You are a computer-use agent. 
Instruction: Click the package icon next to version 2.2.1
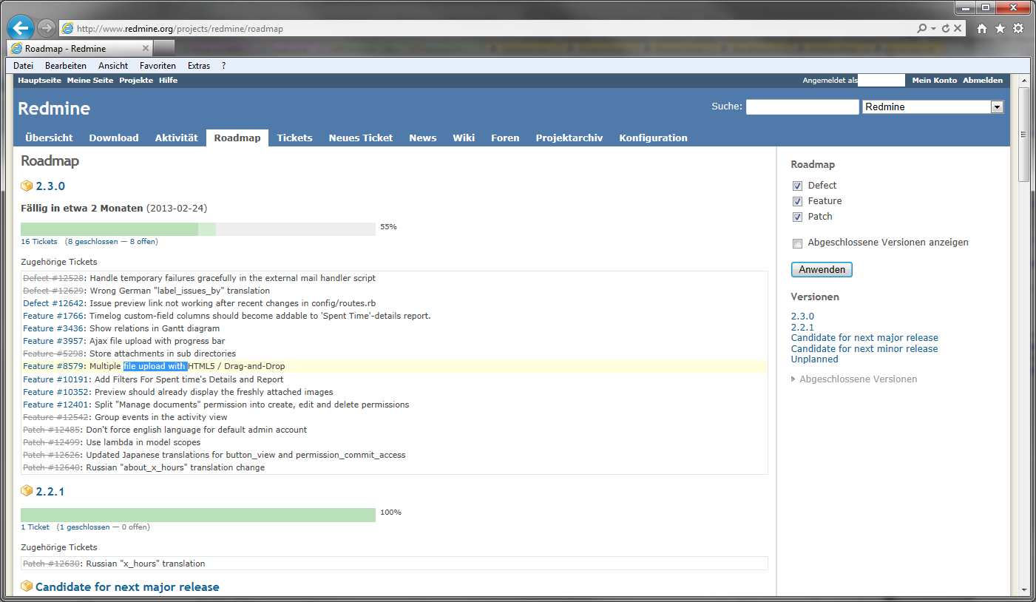click(27, 490)
